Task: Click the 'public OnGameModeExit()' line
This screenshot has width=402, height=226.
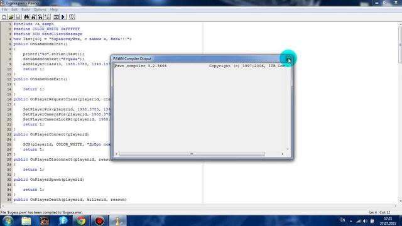Action: click(x=40, y=79)
